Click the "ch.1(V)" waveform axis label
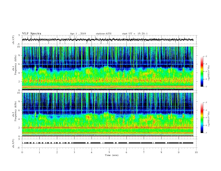This screenshot has height=171, width=221. [13, 40]
